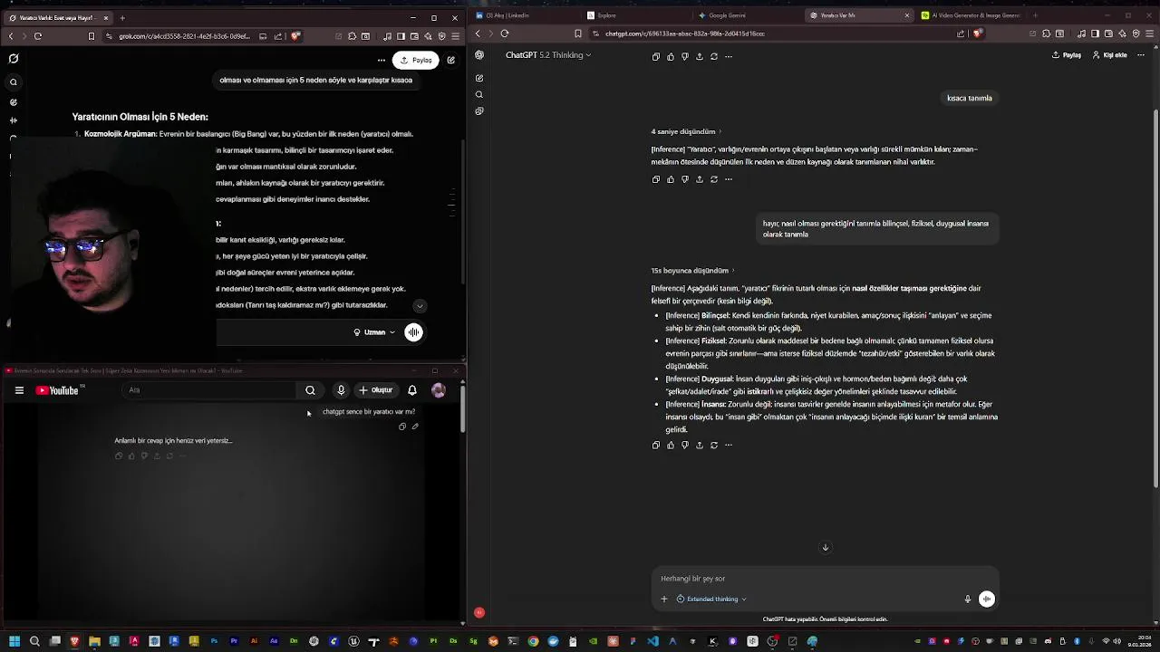Expand the '15s boyunca düşündüm' thinking details
Image resolution: width=1160 pixels, height=652 pixels.
click(x=693, y=271)
